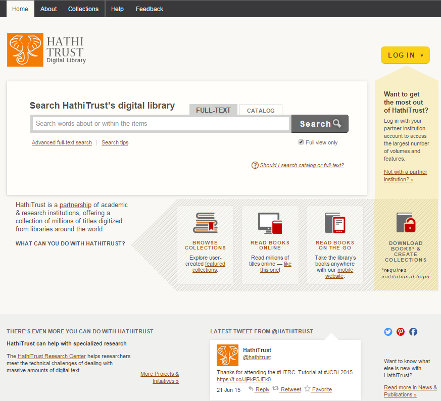Click the READ BOOKS ON THE GO heading
The height and width of the screenshot is (401, 441).
[x=335, y=245]
